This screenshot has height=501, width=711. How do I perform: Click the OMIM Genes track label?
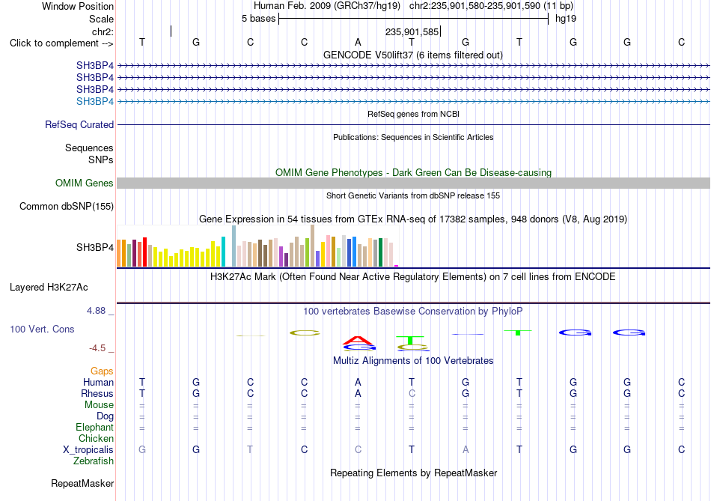(84, 183)
